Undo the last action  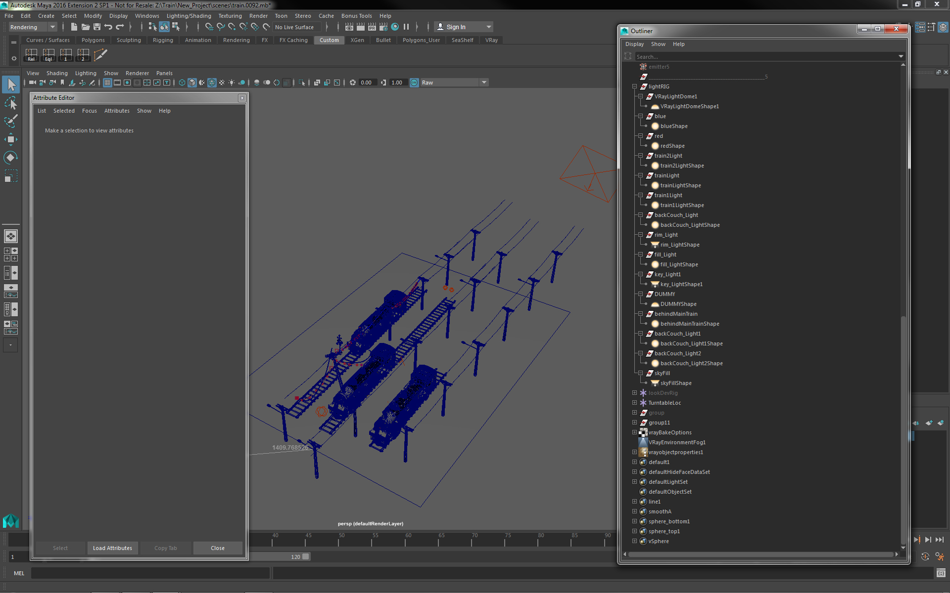[x=108, y=27]
